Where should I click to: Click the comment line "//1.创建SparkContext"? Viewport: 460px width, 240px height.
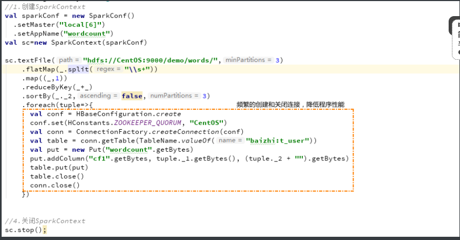(x=45, y=6)
